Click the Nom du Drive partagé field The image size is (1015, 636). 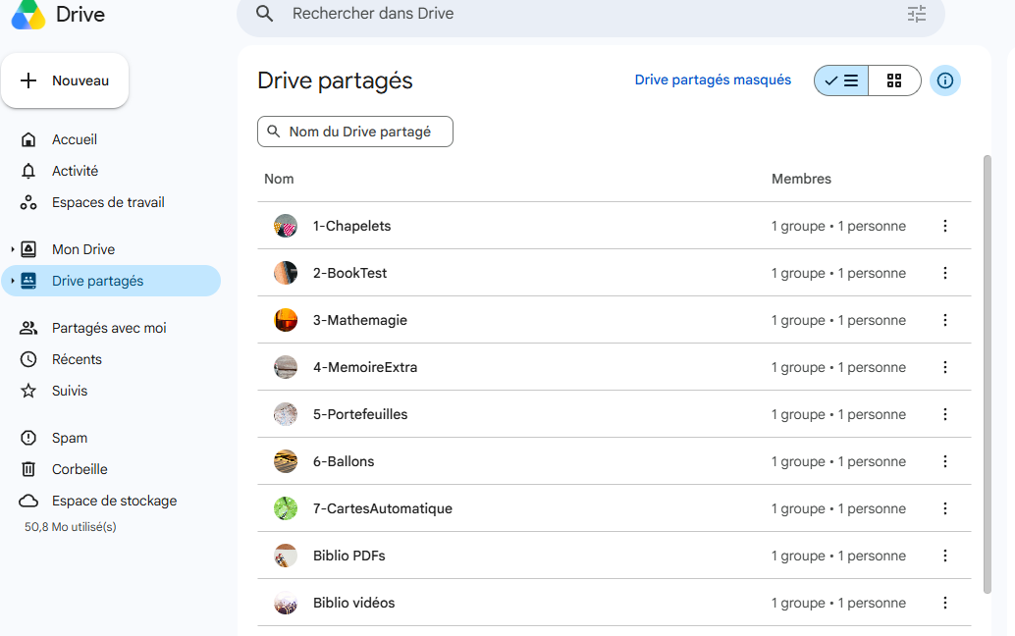[355, 132]
